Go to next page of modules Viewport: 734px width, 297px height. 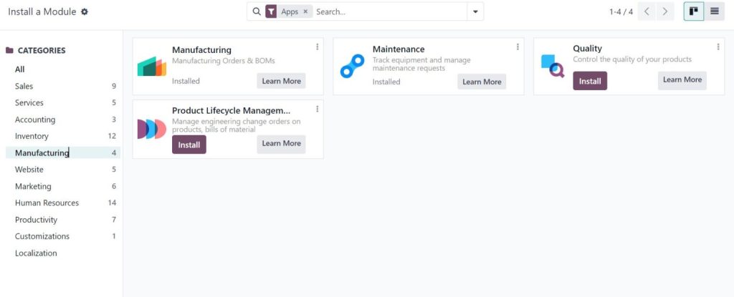coord(666,11)
